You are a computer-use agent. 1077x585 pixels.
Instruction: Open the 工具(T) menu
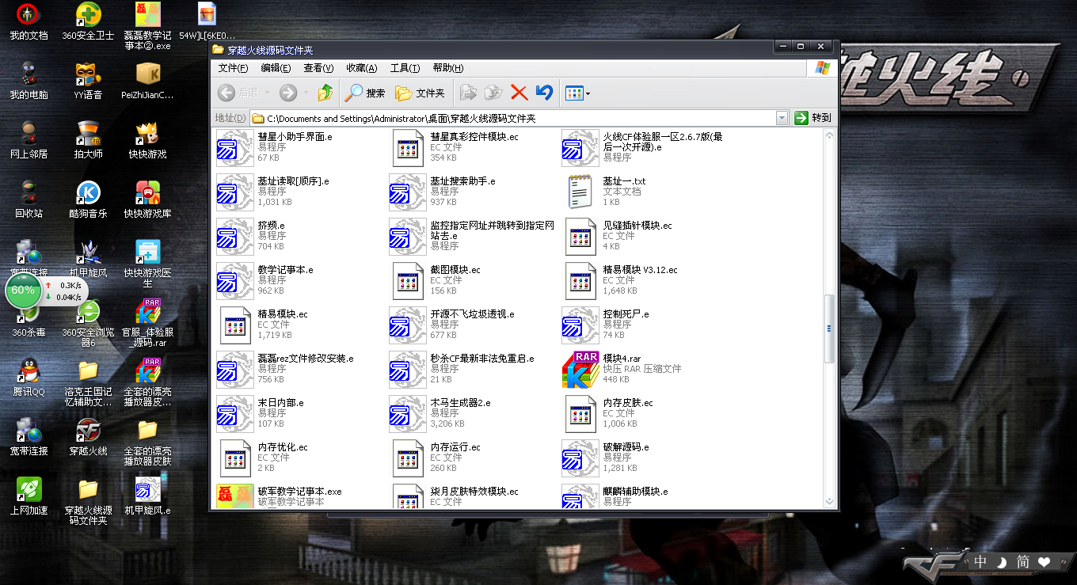point(405,68)
